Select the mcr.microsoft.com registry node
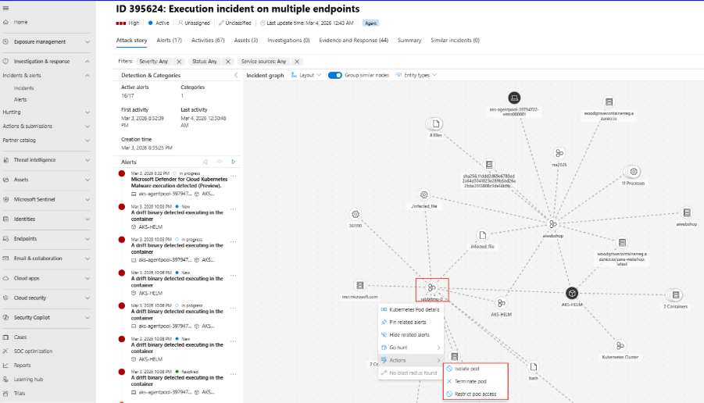Viewport: 704px width, 403px height. pos(359,285)
